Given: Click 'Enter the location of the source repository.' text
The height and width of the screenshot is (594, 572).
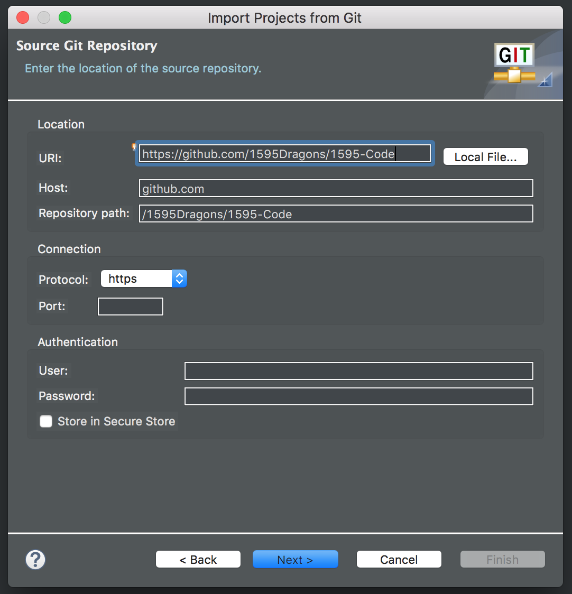Looking at the screenshot, I should (x=143, y=68).
